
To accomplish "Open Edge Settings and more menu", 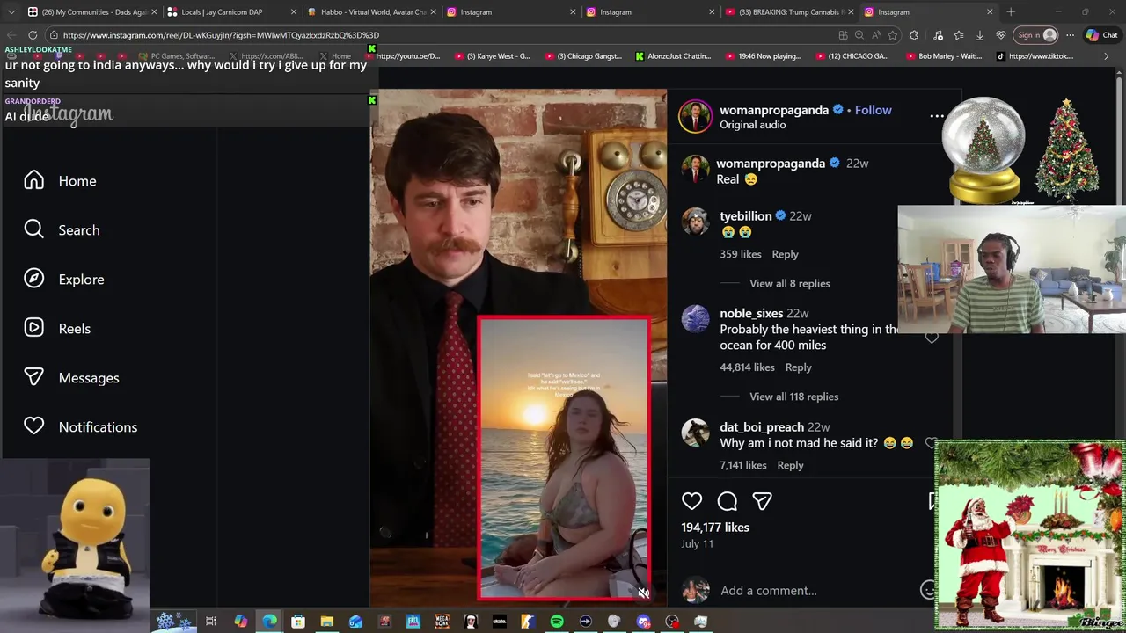I will [1070, 35].
